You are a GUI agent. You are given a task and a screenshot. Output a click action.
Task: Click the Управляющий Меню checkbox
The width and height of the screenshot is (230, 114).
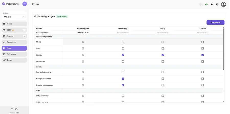pos(83,42)
